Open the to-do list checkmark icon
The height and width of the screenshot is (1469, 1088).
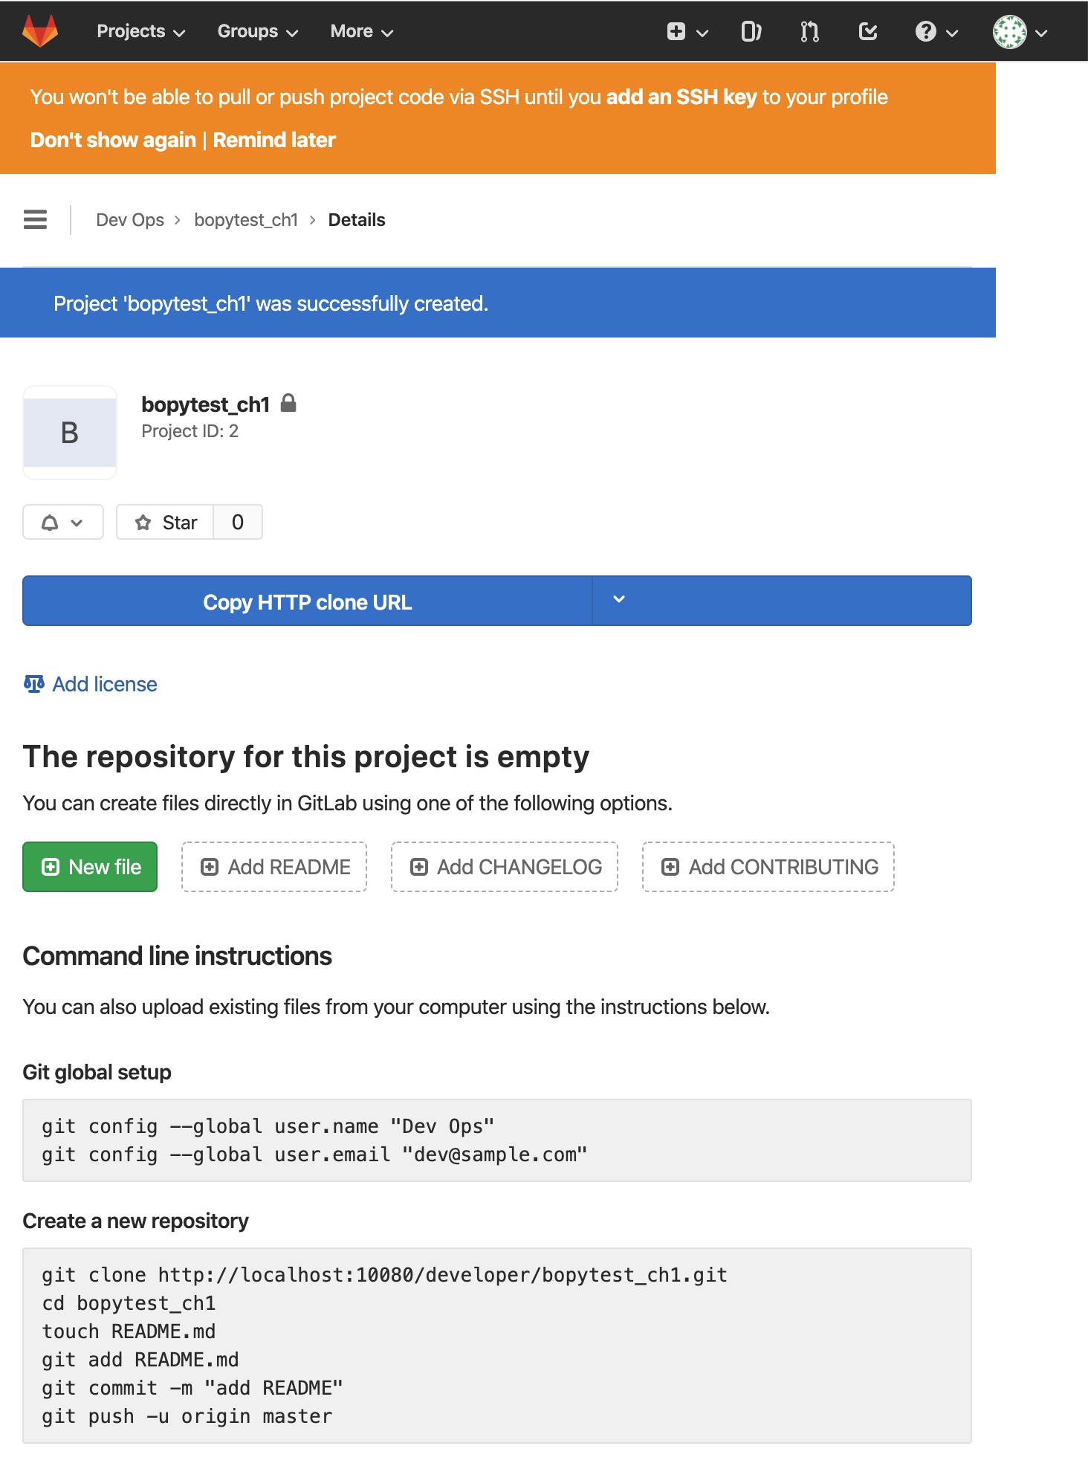tap(867, 31)
